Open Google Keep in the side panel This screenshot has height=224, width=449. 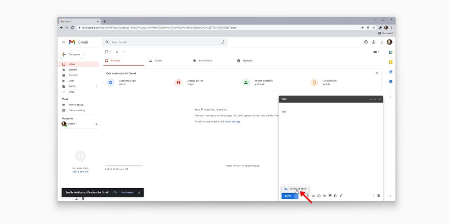391,62
